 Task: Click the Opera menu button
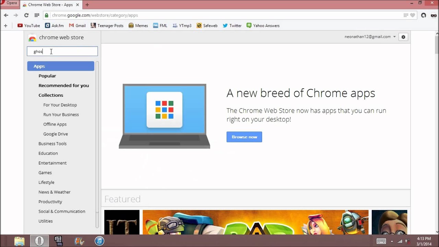pos(9,3)
